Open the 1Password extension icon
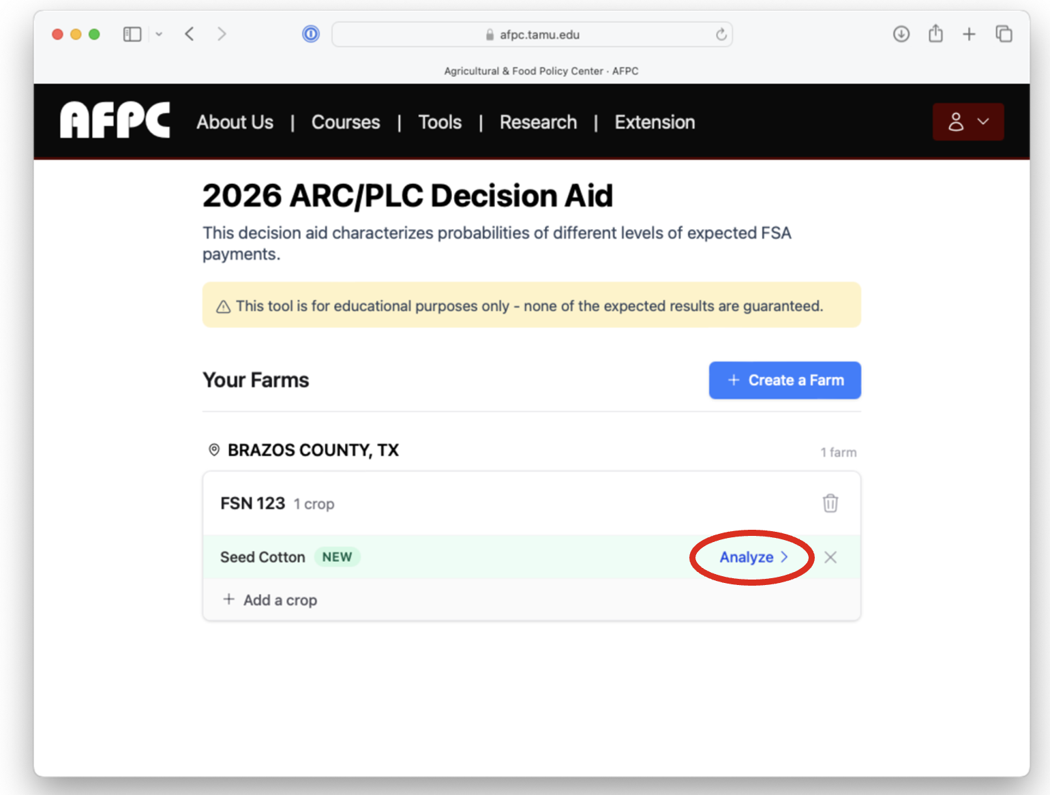Image resolution: width=1050 pixels, height=795 pixels. (x=311, y=33)
